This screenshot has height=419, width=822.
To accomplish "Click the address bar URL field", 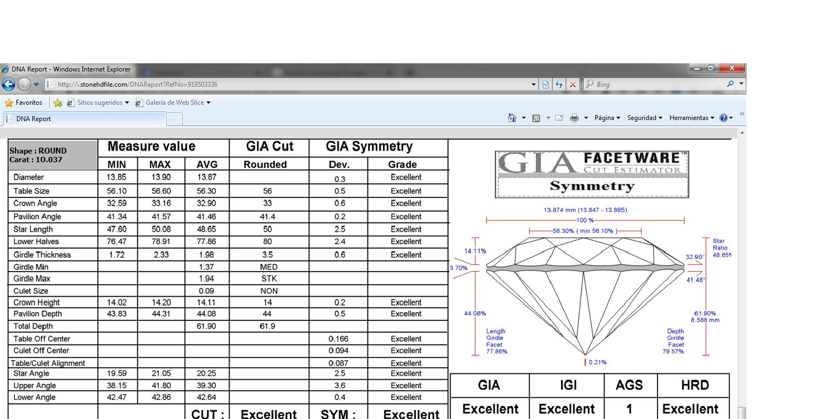I will pyautogui.click(x=289, y=85).
